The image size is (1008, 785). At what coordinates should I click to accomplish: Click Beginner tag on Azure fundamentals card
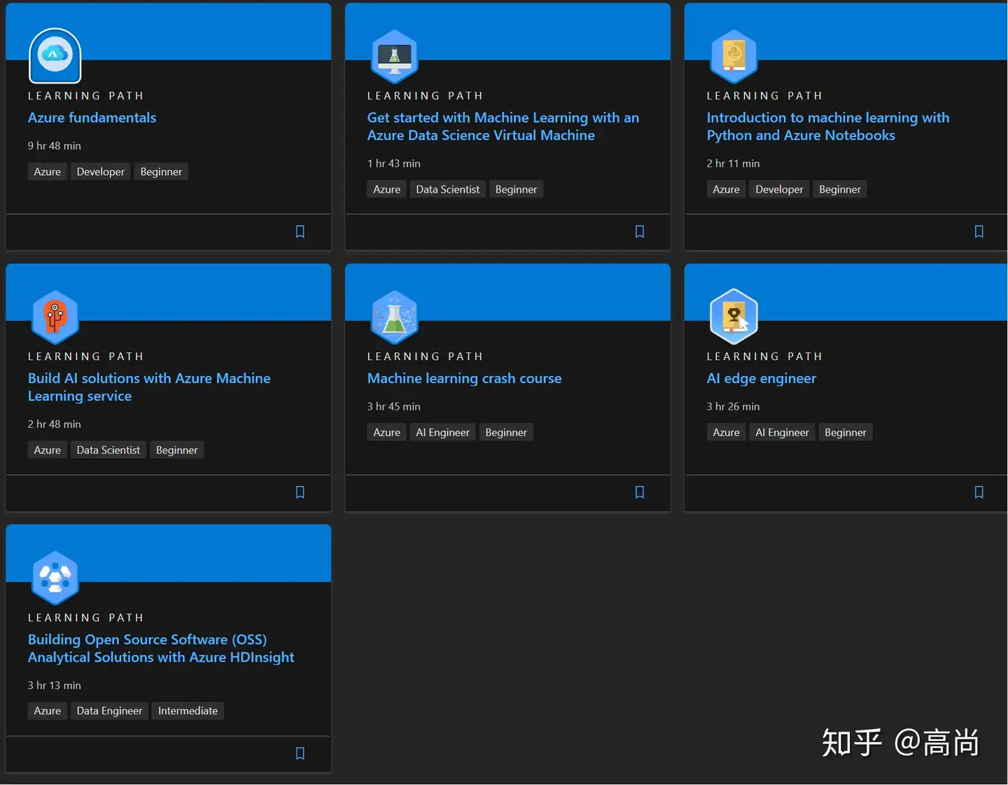(161, 172)
